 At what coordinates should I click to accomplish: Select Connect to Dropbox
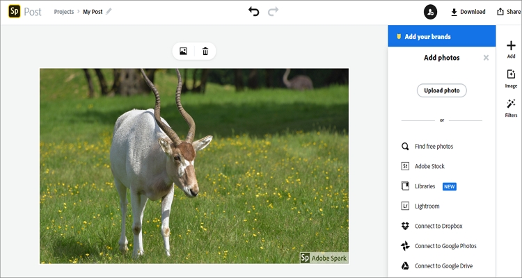tap(438, 226)
